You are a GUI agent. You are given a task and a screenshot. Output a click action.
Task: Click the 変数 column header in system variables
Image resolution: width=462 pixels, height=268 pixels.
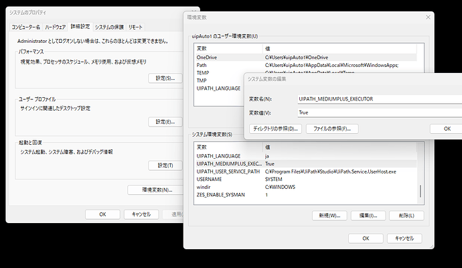[x=228, y=147]
